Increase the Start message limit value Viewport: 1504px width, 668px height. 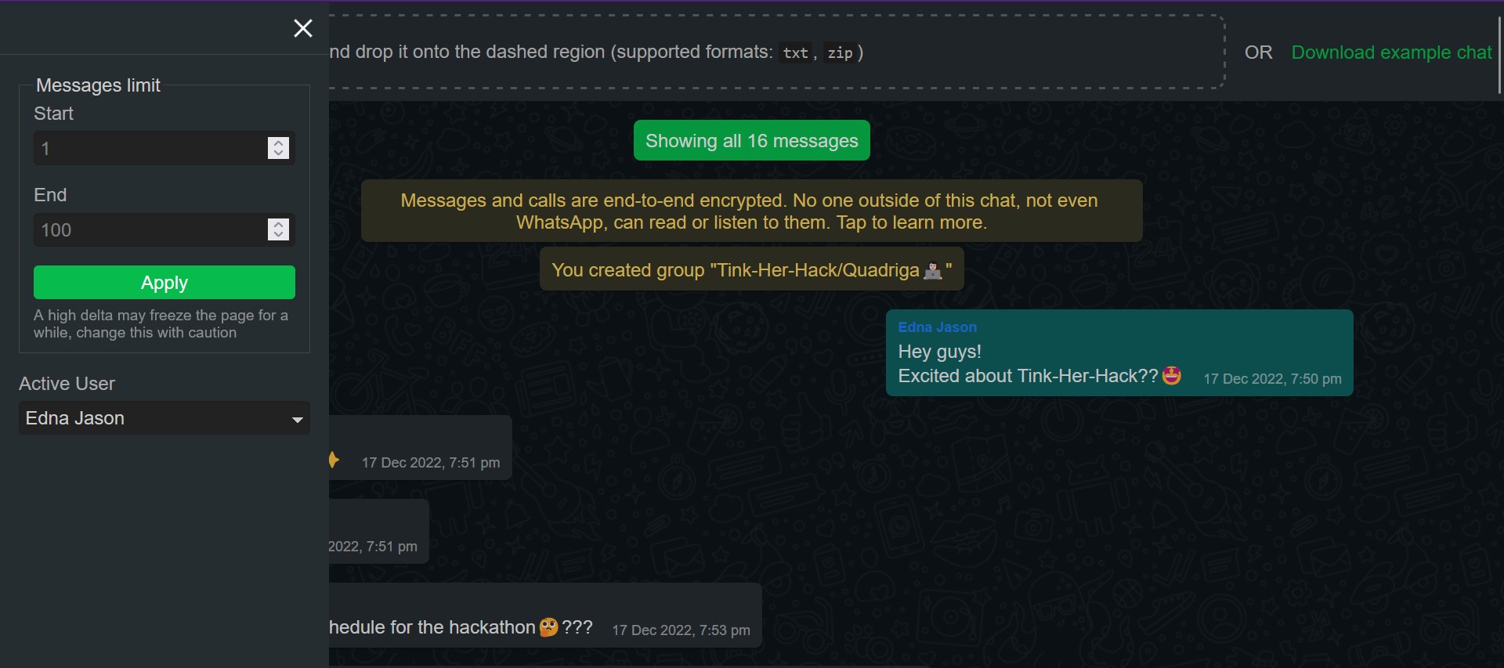click(278, 143)
